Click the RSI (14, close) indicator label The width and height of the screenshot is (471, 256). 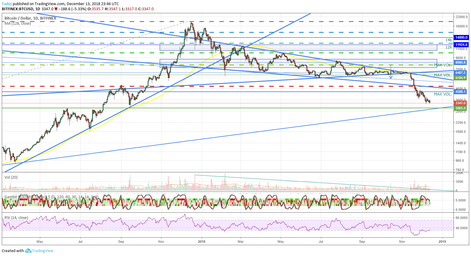point(16,217)
